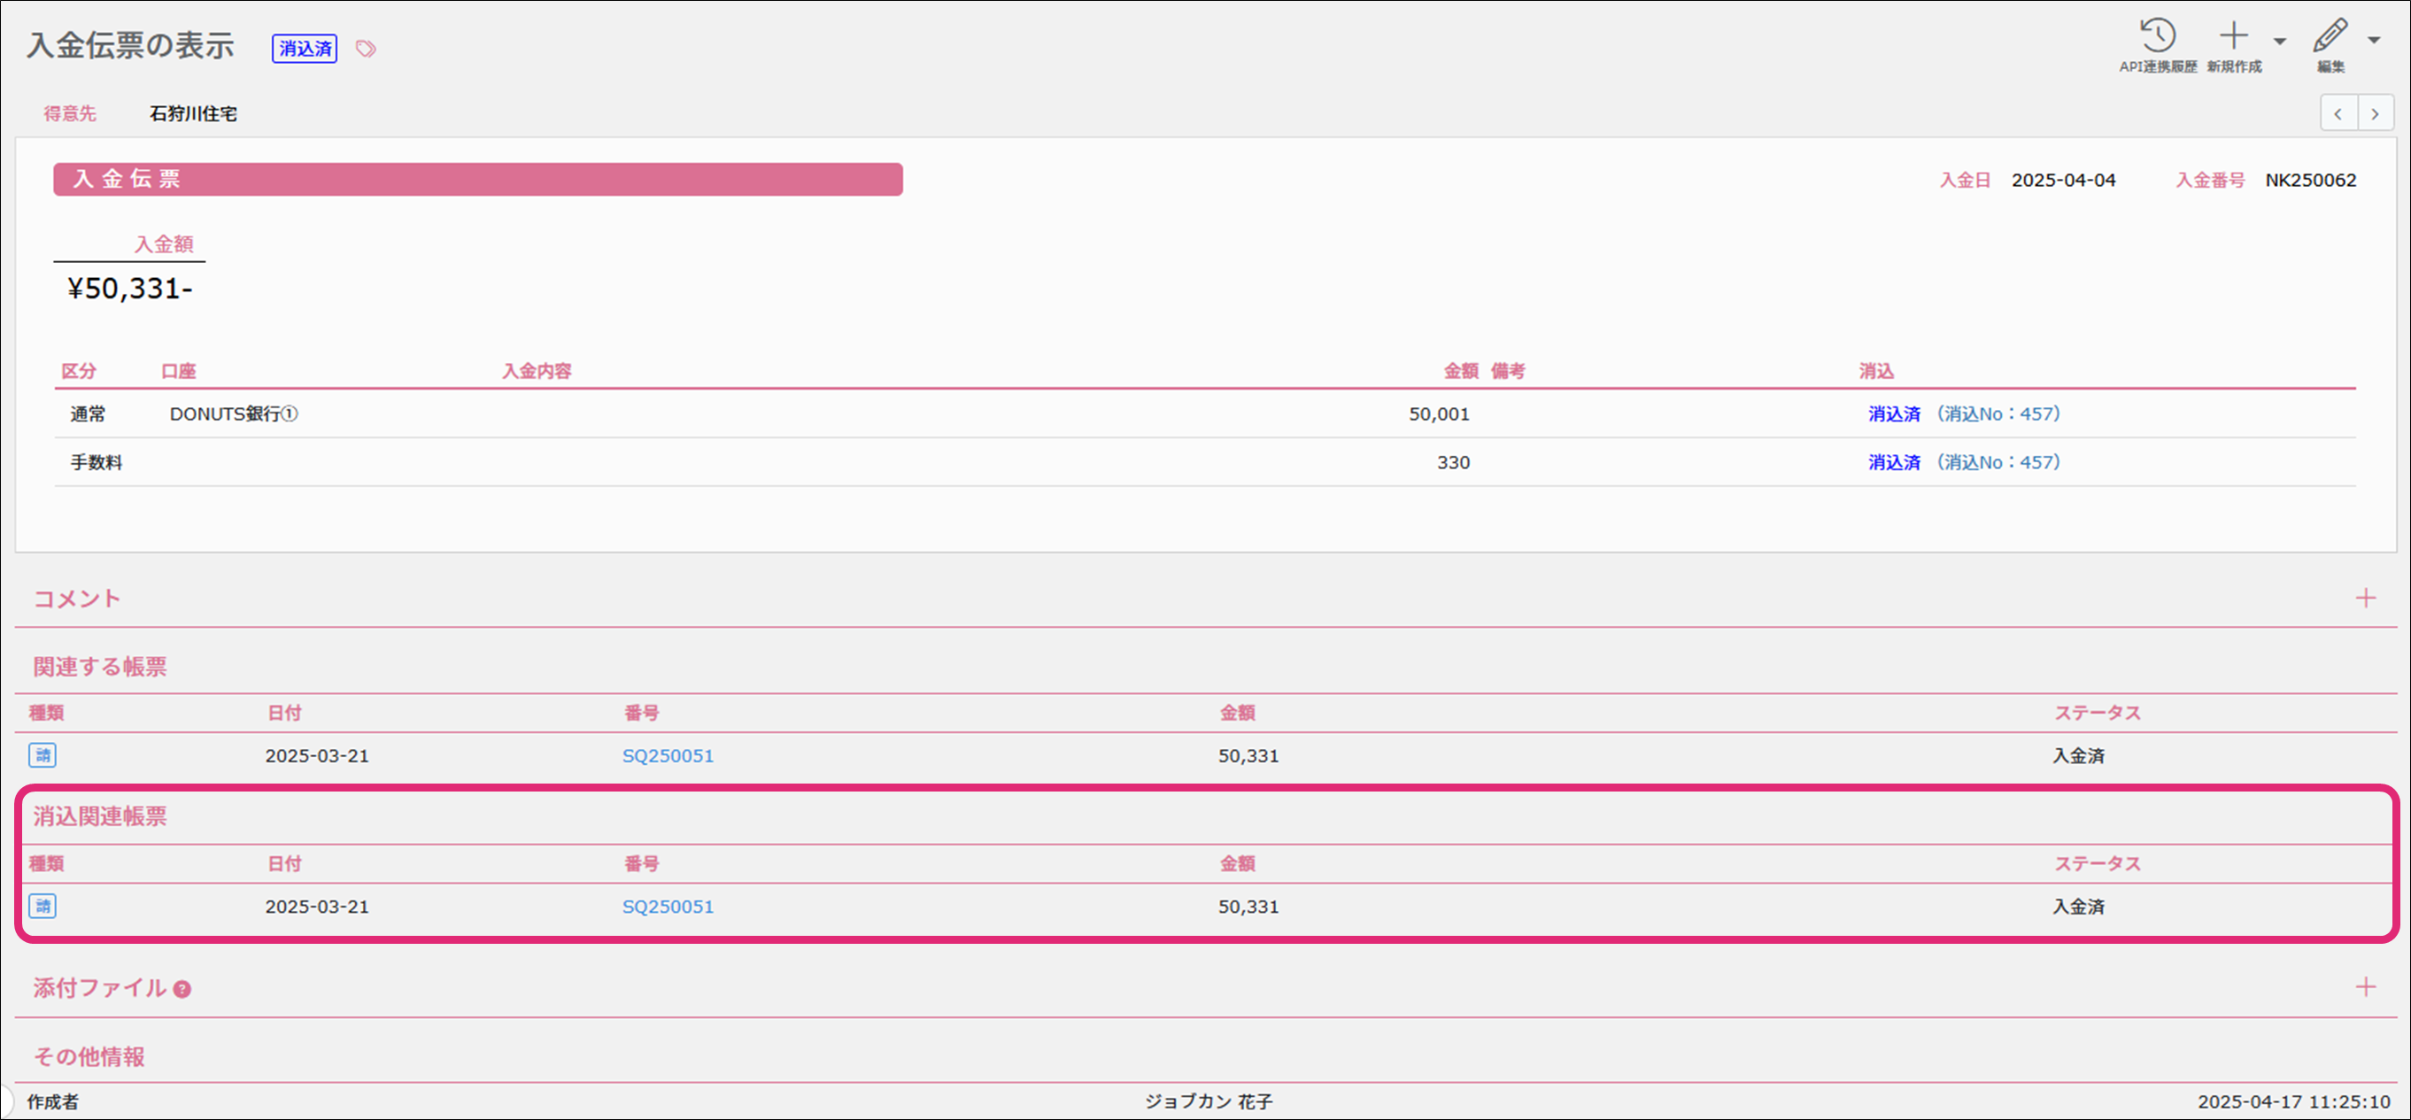
Task: Go to the next record with right chevron
Action: [x=2375, y=114]
